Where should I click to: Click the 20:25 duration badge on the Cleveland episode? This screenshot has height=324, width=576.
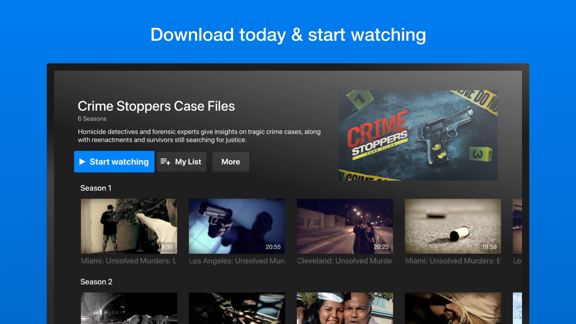pyautogui.click(x=381, y=247)
